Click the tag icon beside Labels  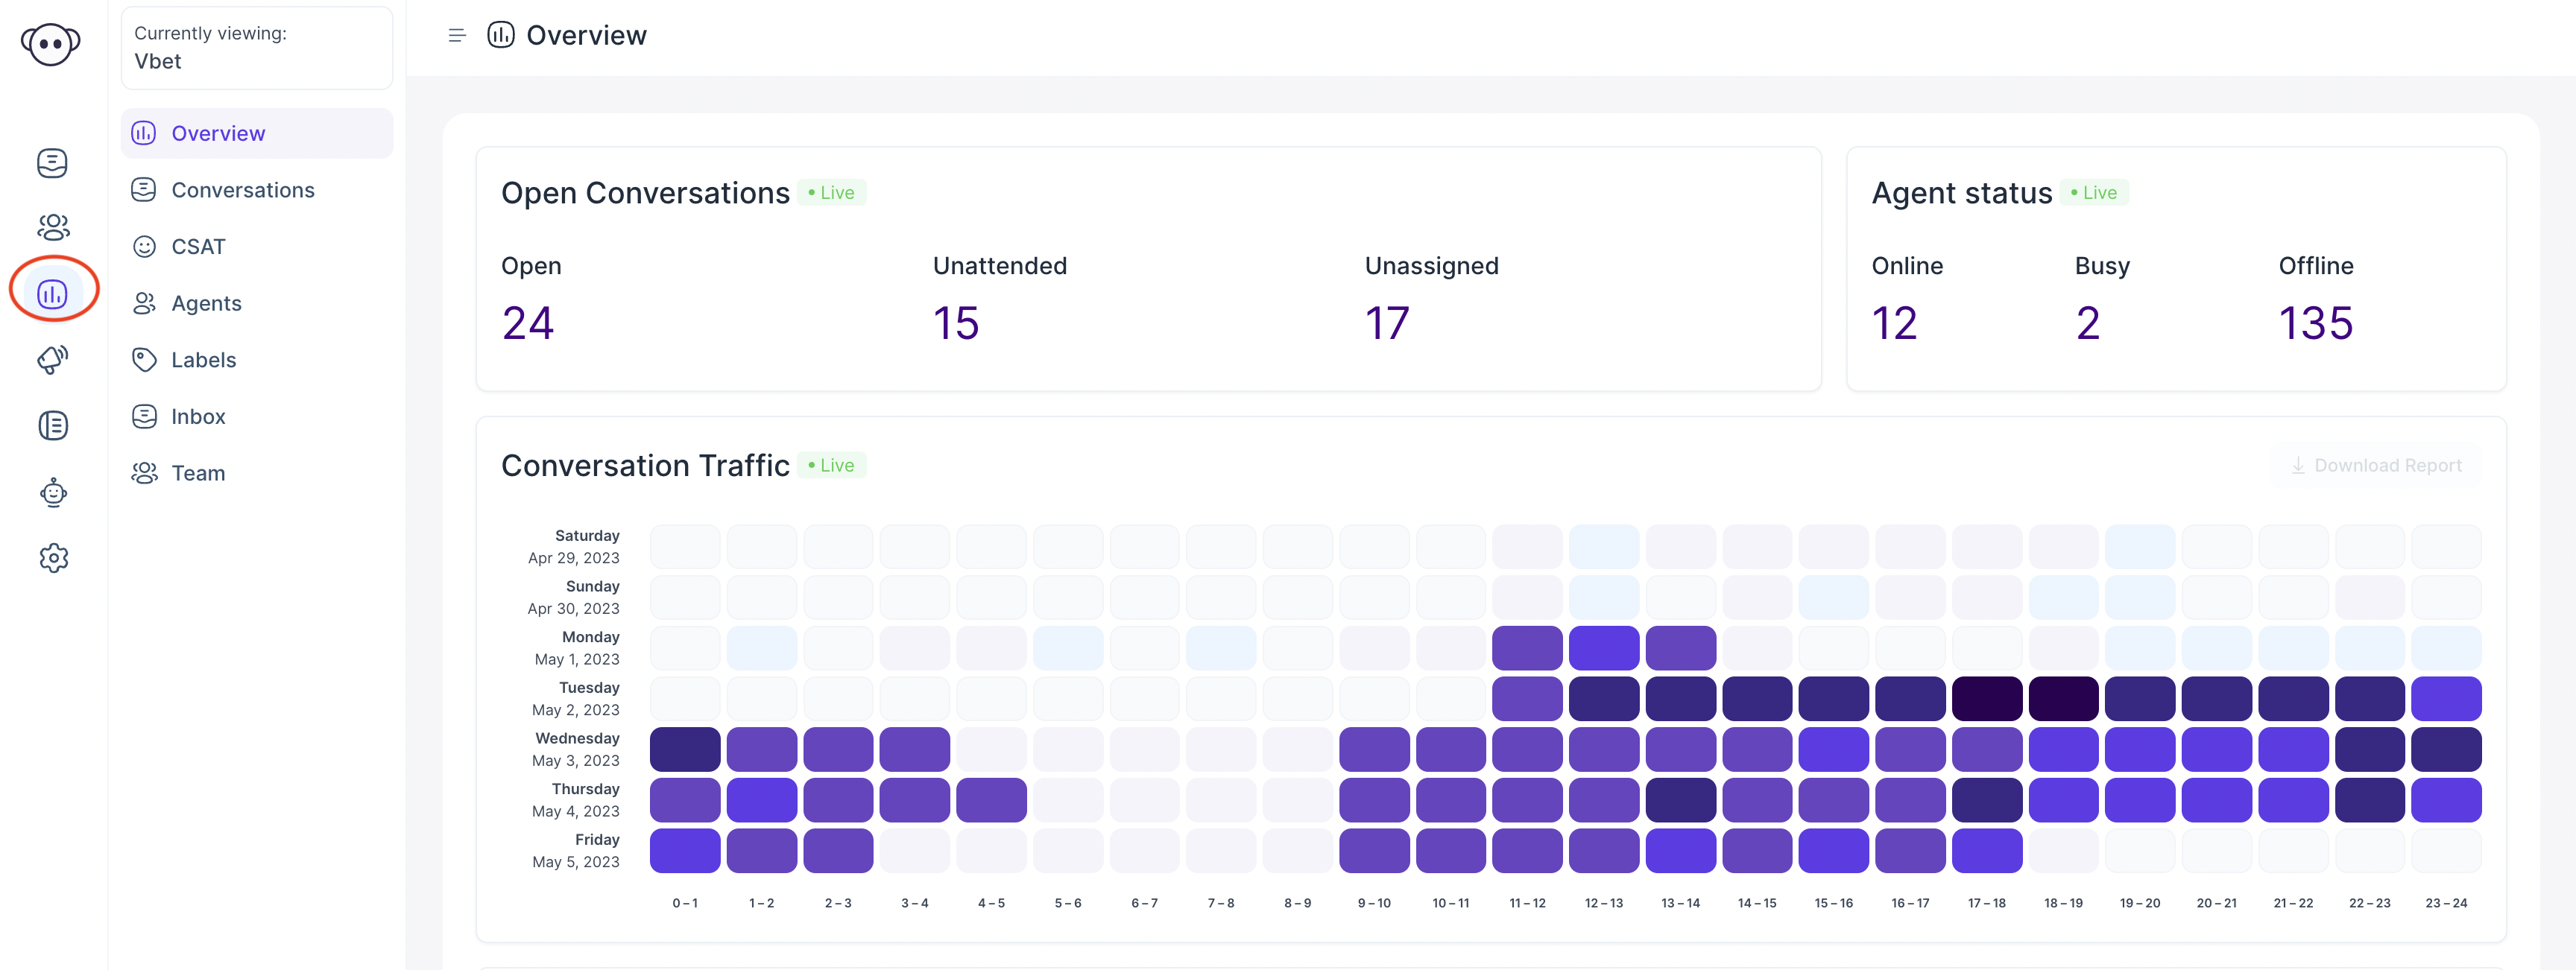click(x=144, y=360)
